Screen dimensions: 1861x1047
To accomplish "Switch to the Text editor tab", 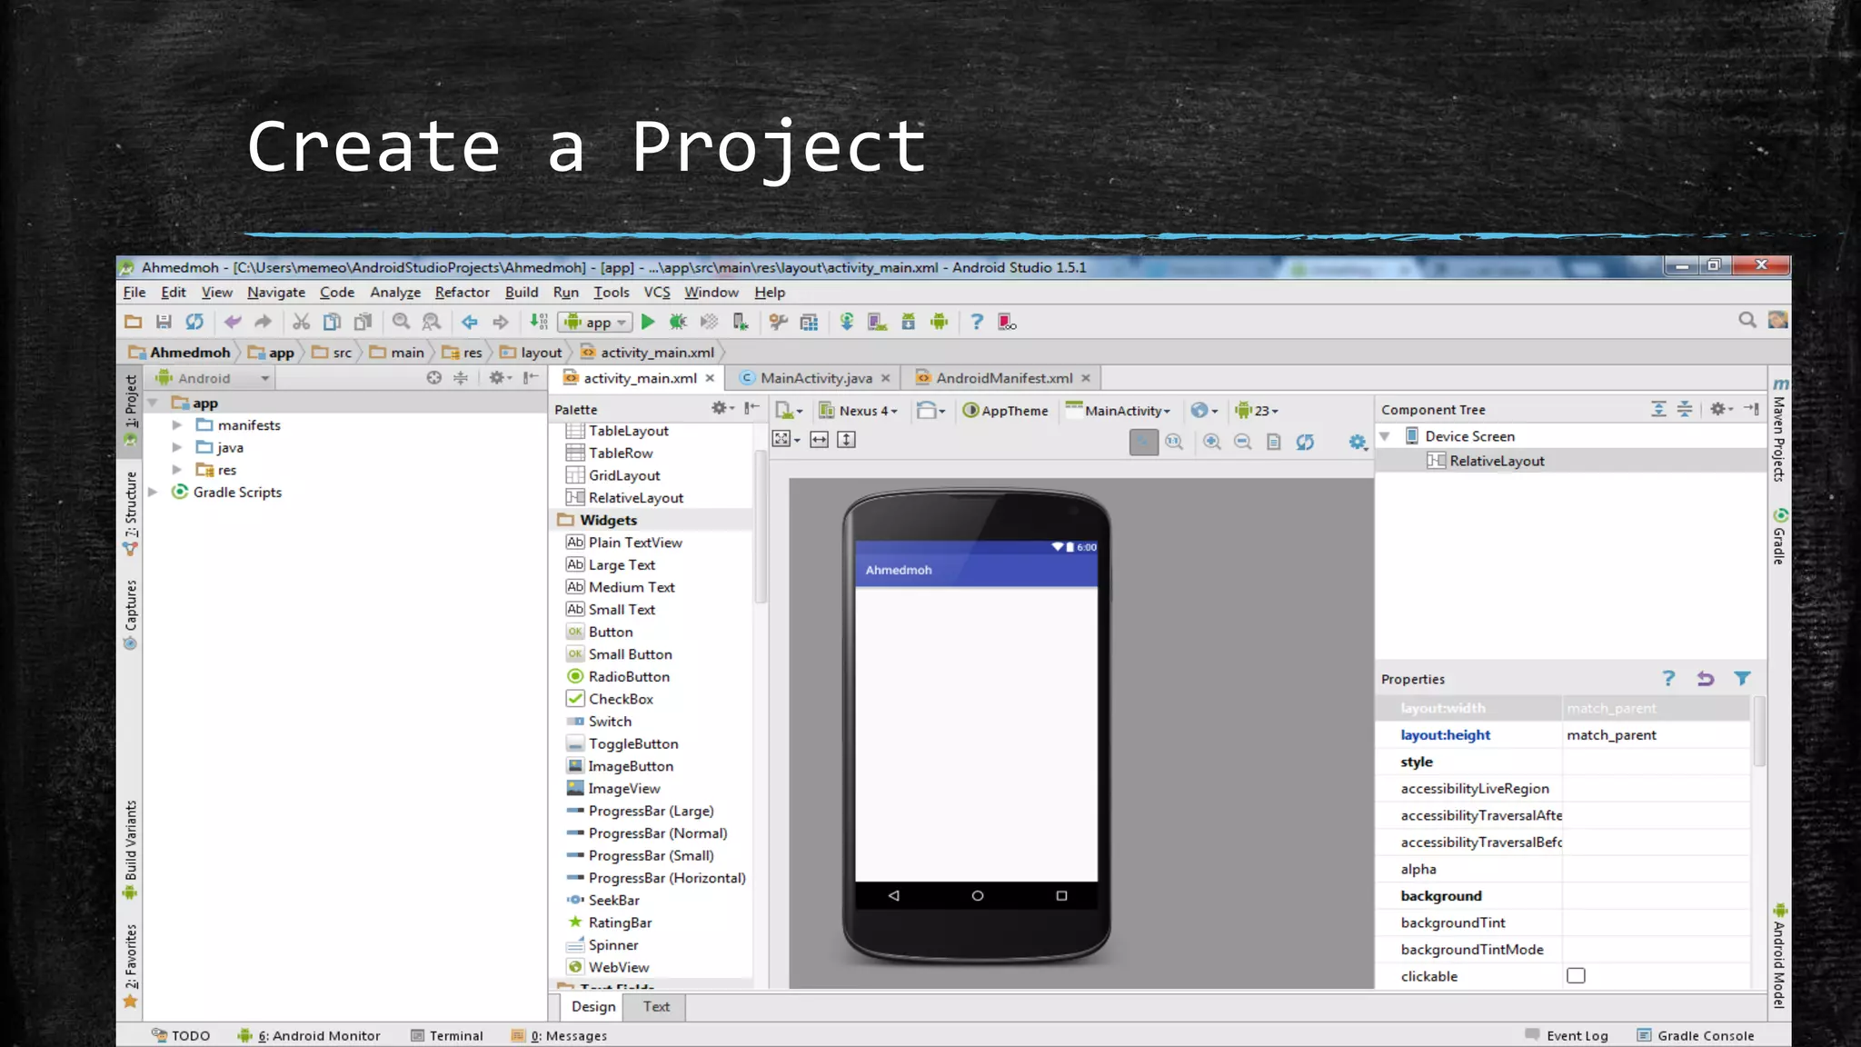I will click(656, 1006).
